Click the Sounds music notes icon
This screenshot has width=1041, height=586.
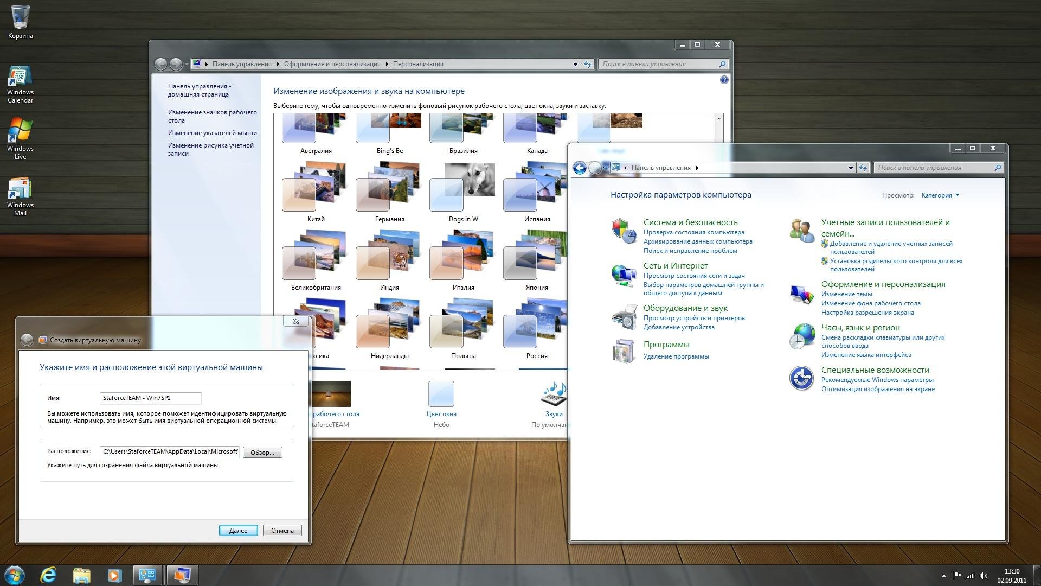[x=554, y=394]
